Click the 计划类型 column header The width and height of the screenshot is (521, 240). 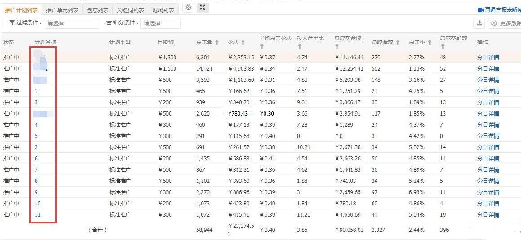tap(120, 43)
